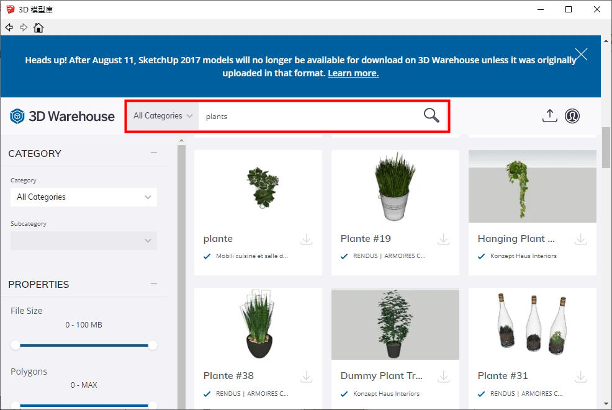Open the home page via house icon
Image resolution: width=612 pixels, height=410 pixels.
38,27
